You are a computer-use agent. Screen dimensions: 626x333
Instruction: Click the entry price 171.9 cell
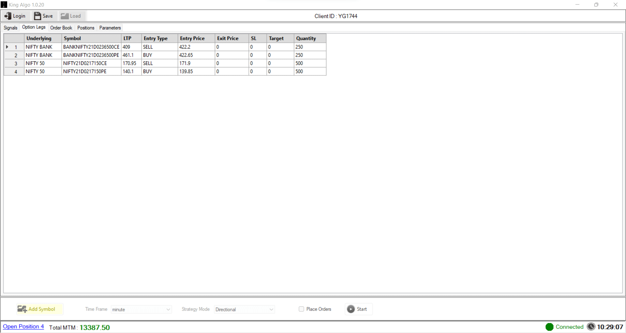(196, 63)
